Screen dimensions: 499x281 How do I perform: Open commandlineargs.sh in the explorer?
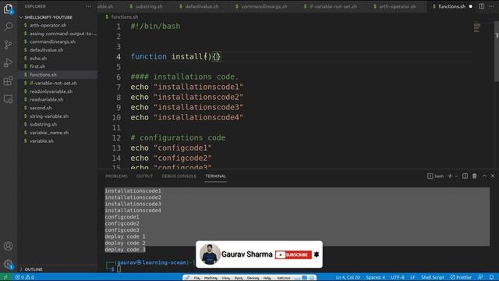pos(52,41)
